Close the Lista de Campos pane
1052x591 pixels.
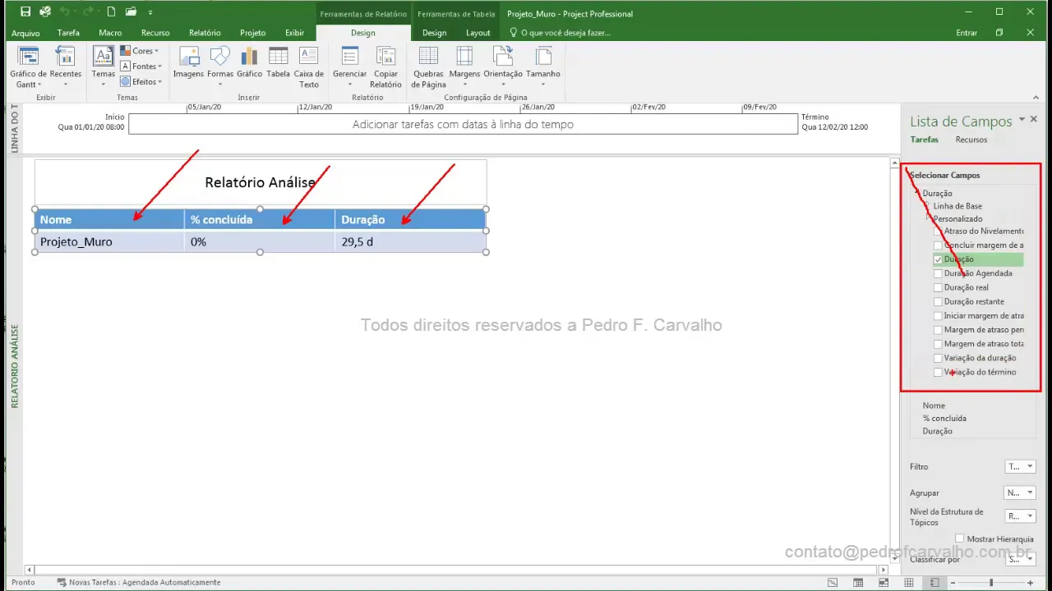click(x=1034, y=120)
